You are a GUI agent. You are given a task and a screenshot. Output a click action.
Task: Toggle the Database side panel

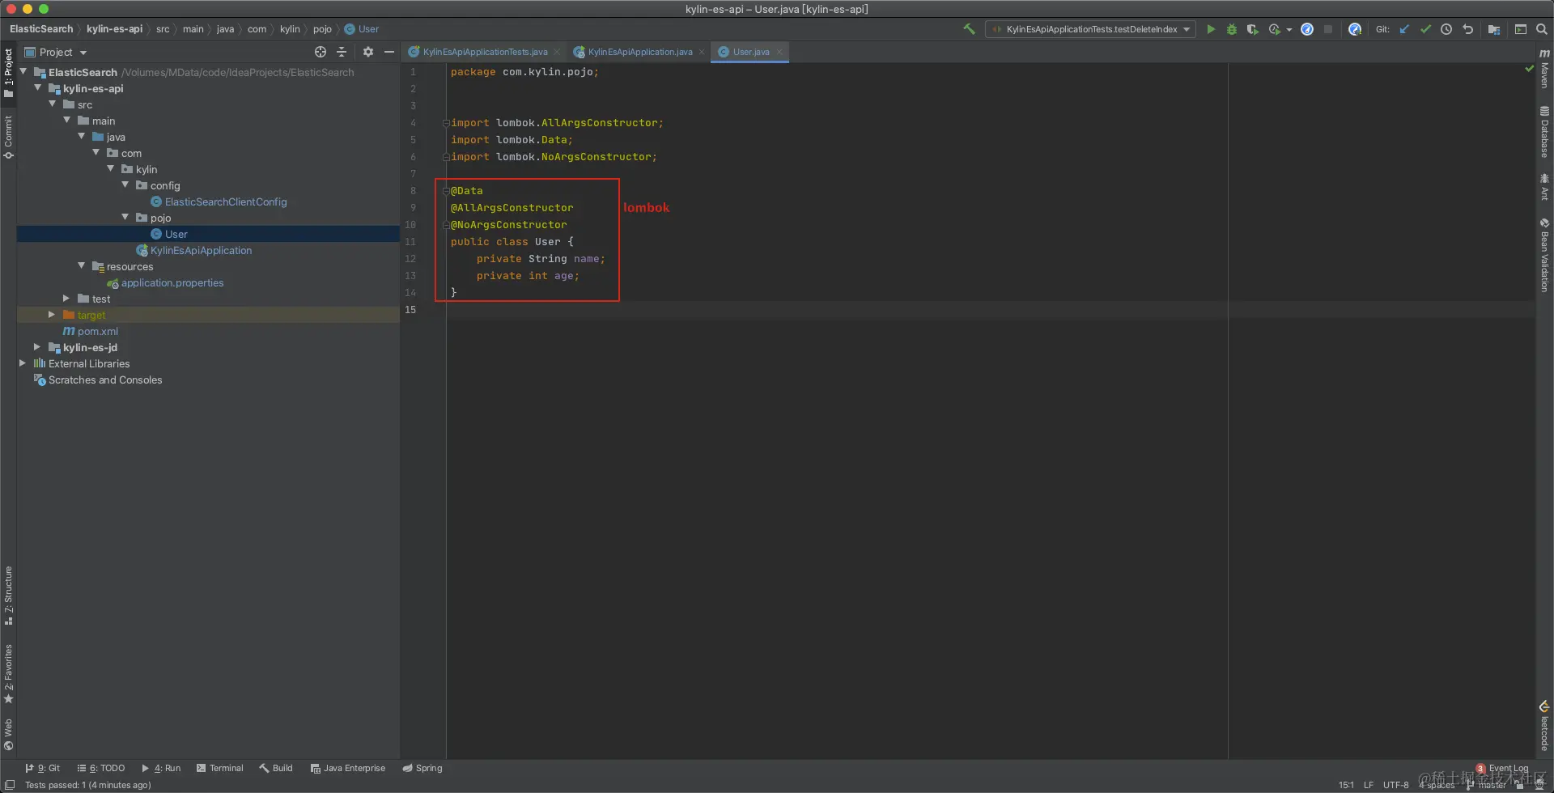pyautogui.click(x=1544, y=132)
